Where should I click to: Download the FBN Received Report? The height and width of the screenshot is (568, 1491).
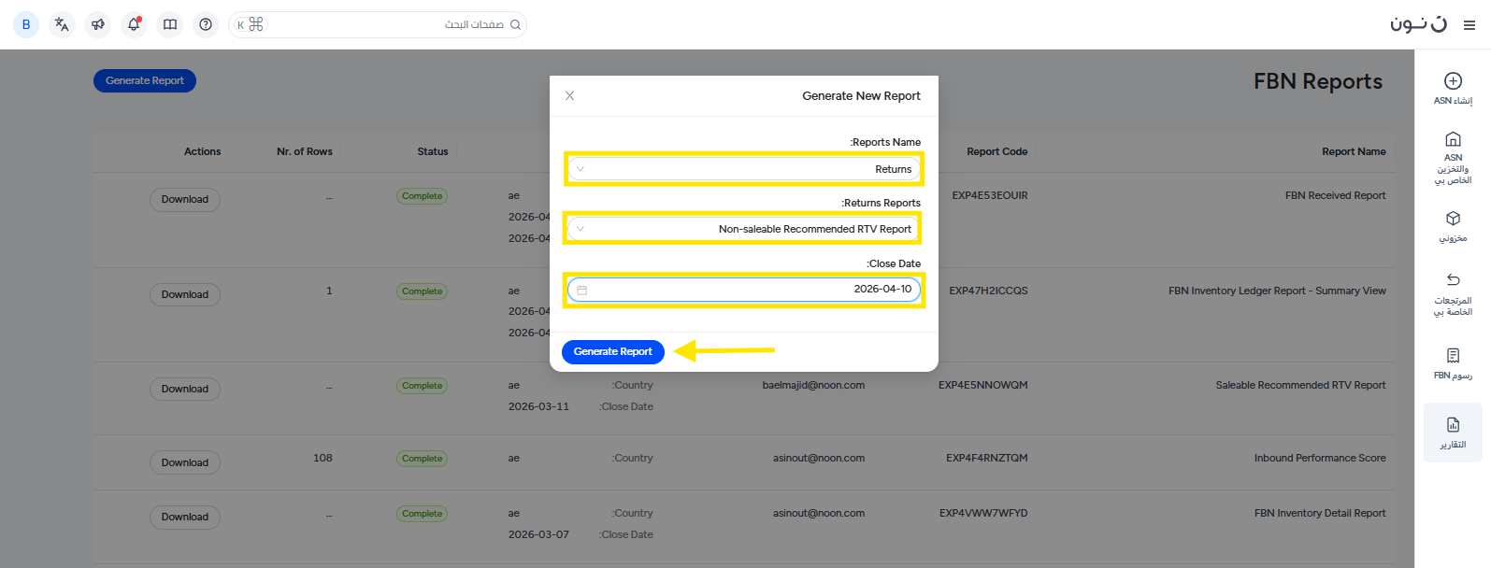[x=185, y=200]
